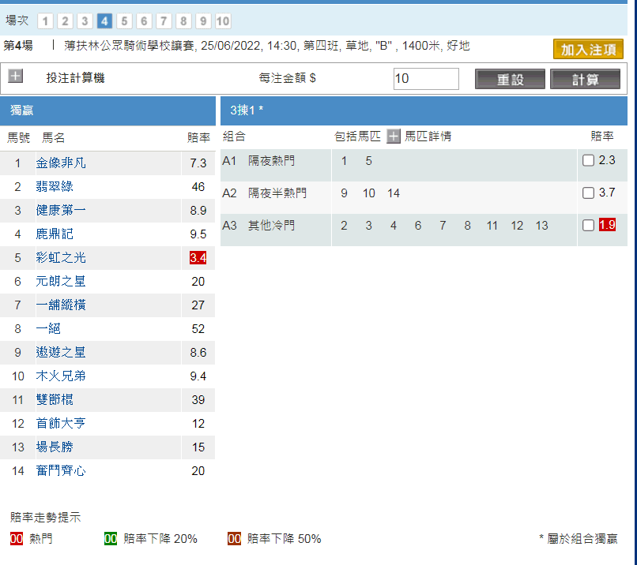Expand the 投注計算機 plus icon

point(16,77)
